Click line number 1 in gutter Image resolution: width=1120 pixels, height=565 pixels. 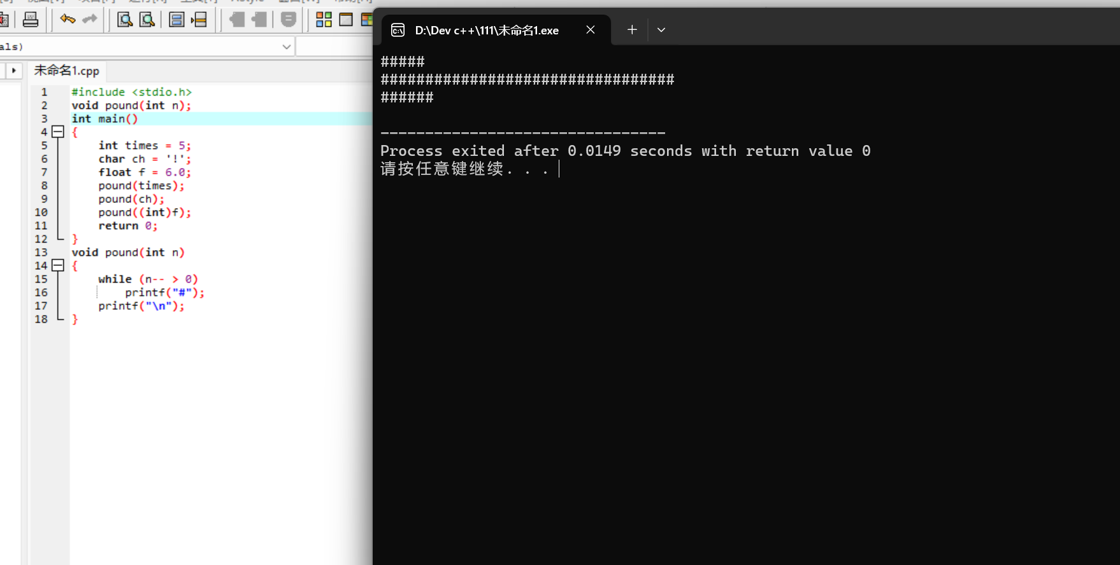(44, 92)
